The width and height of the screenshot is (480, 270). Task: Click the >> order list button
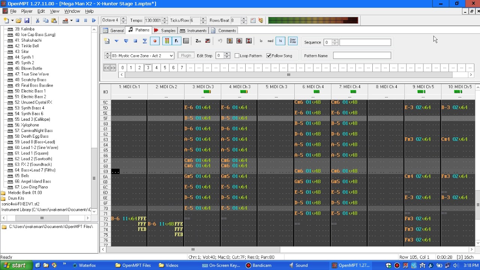tap(113, 68)
